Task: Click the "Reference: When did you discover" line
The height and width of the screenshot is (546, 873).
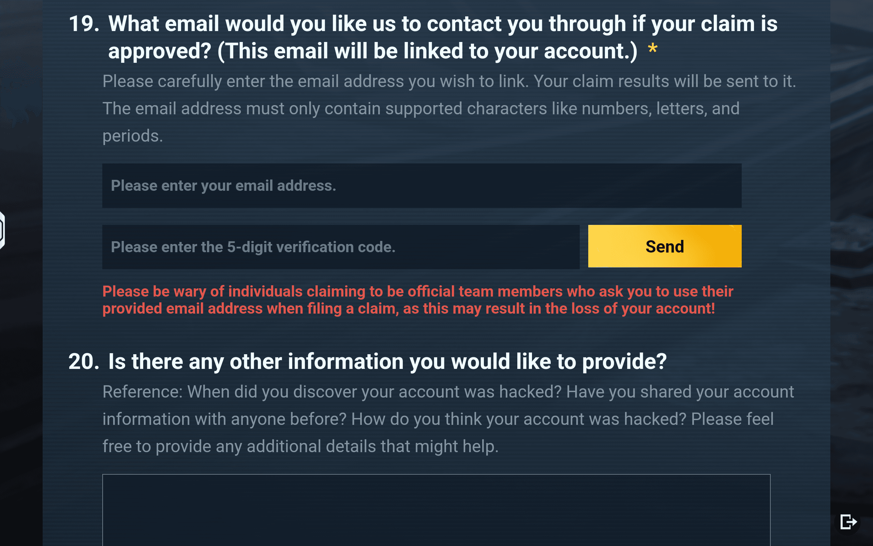Action: point(448,392)
